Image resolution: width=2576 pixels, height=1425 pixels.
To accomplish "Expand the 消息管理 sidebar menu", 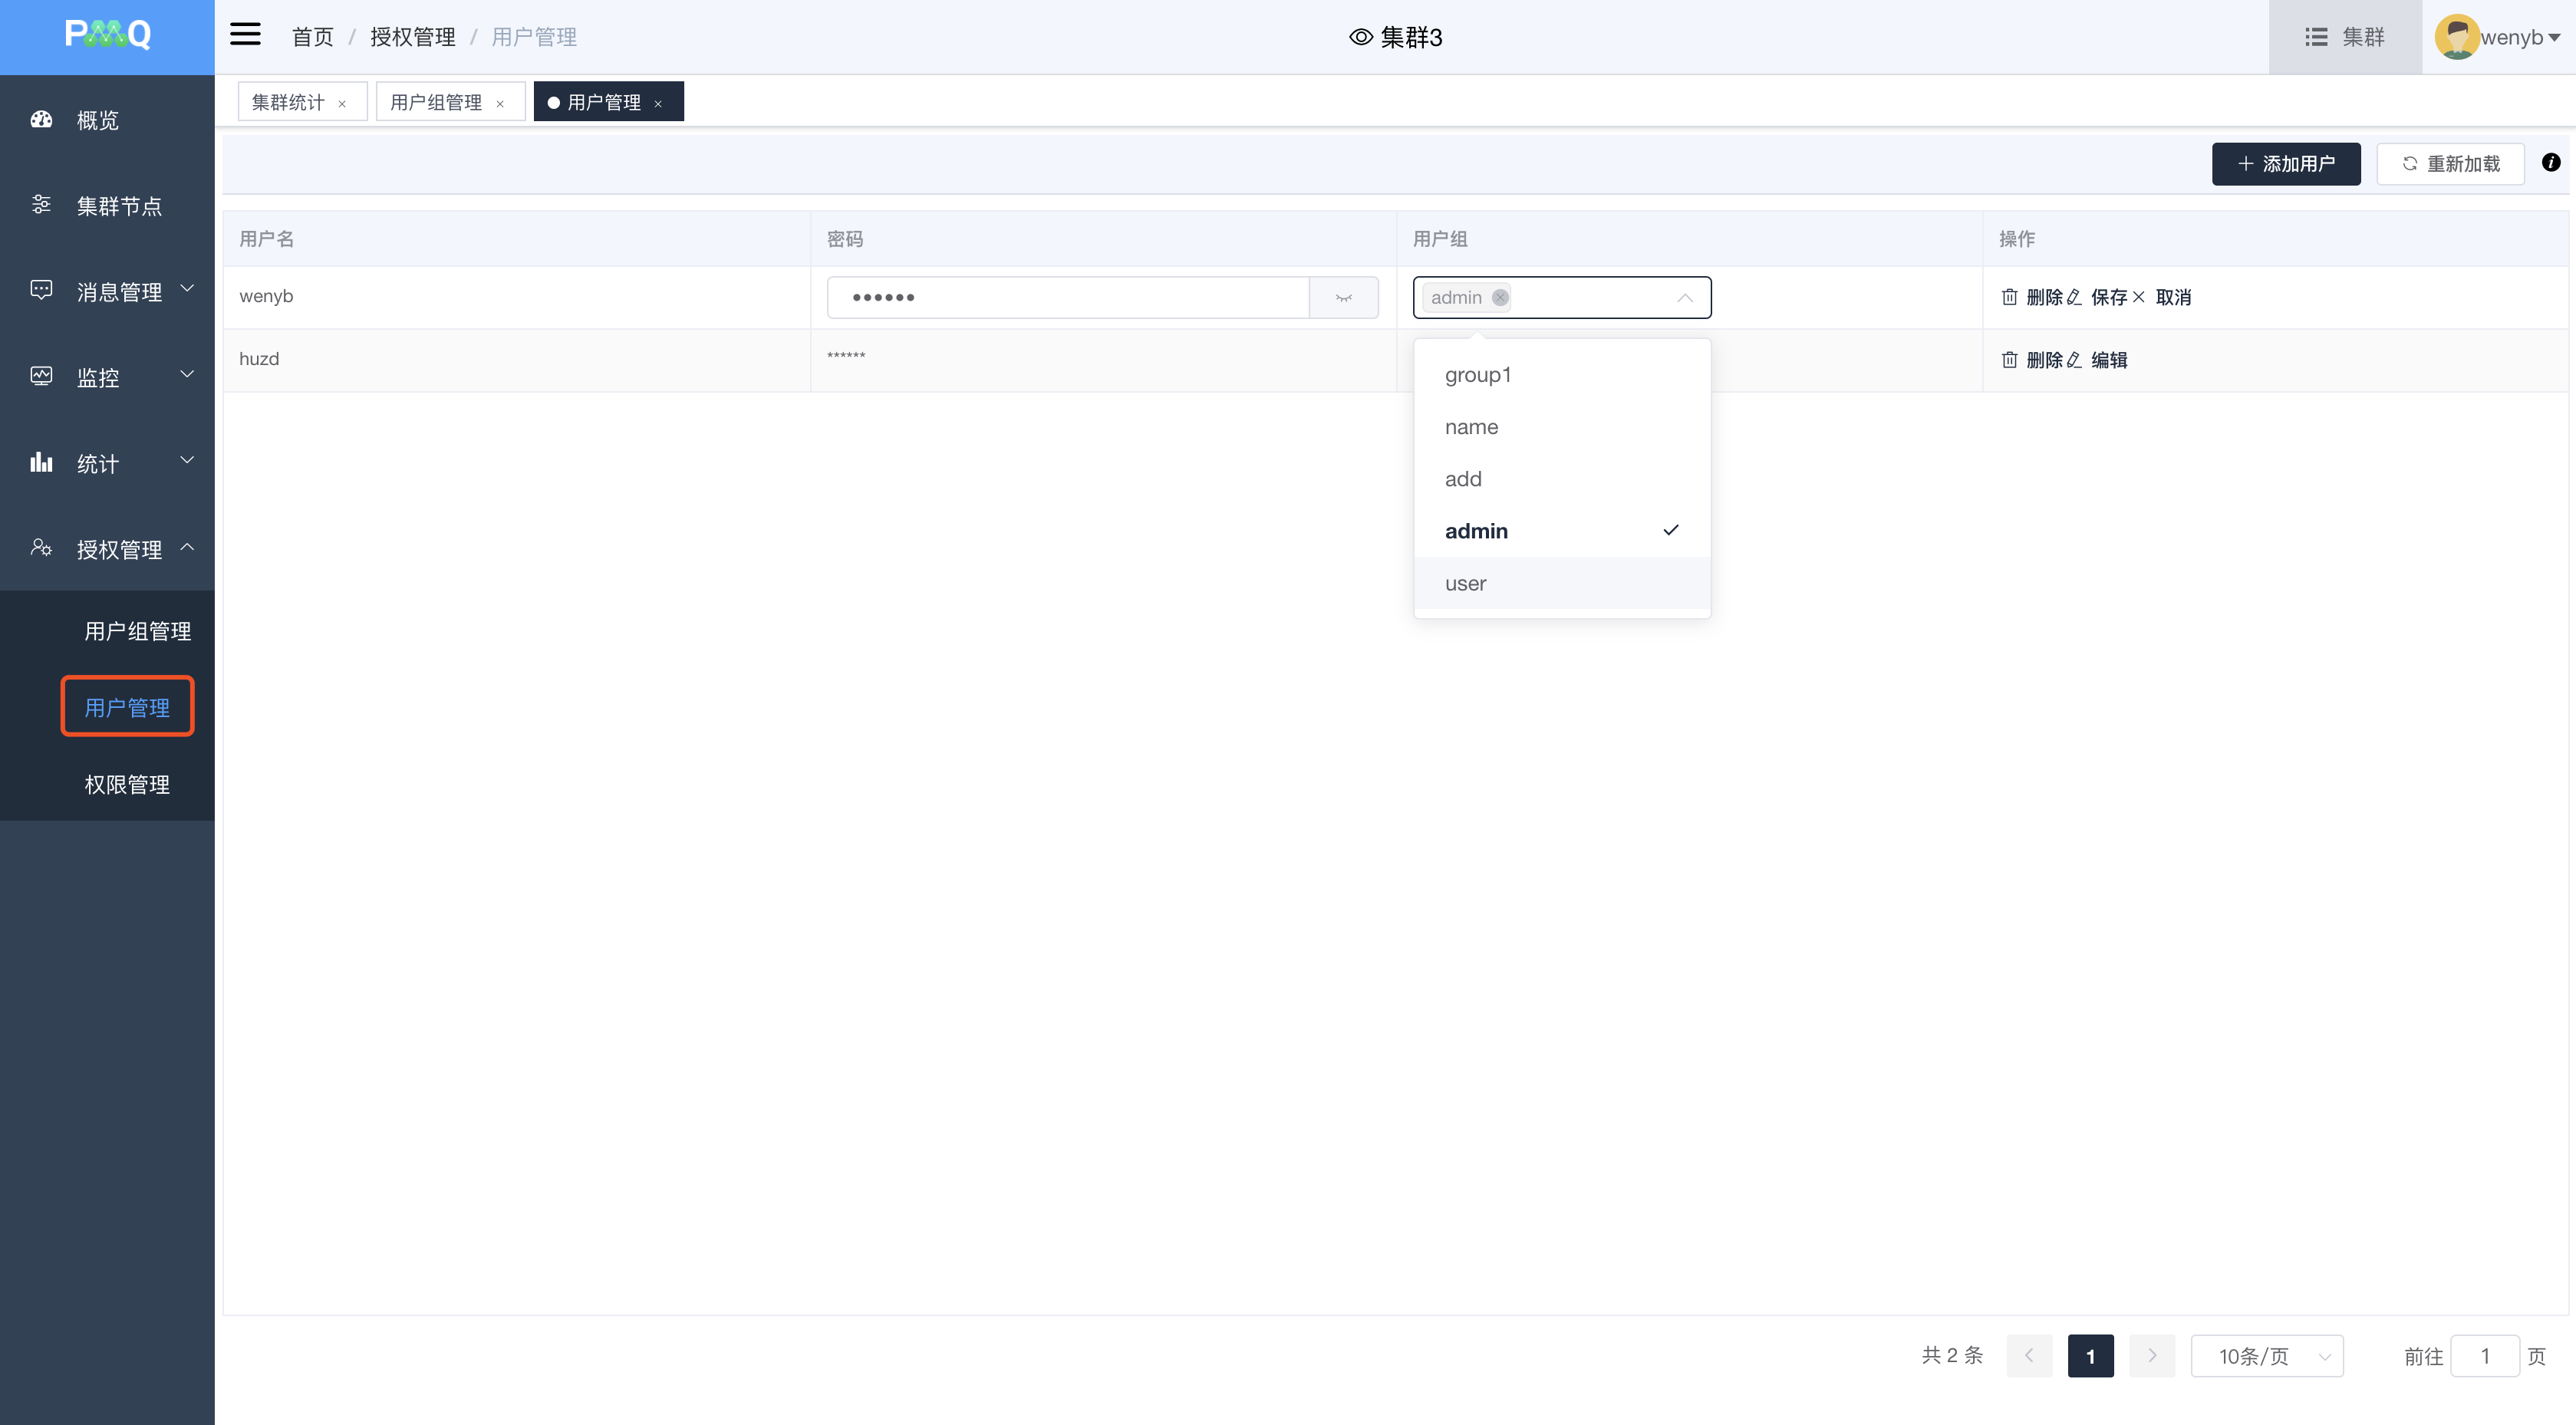I will point(118,292).
